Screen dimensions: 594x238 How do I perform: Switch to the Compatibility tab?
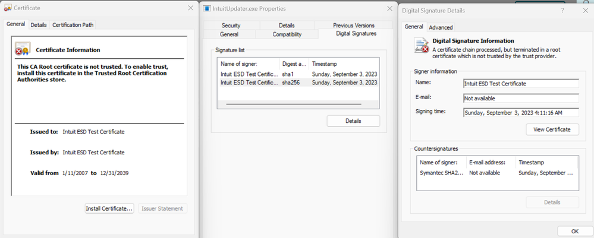coord(287,34)
